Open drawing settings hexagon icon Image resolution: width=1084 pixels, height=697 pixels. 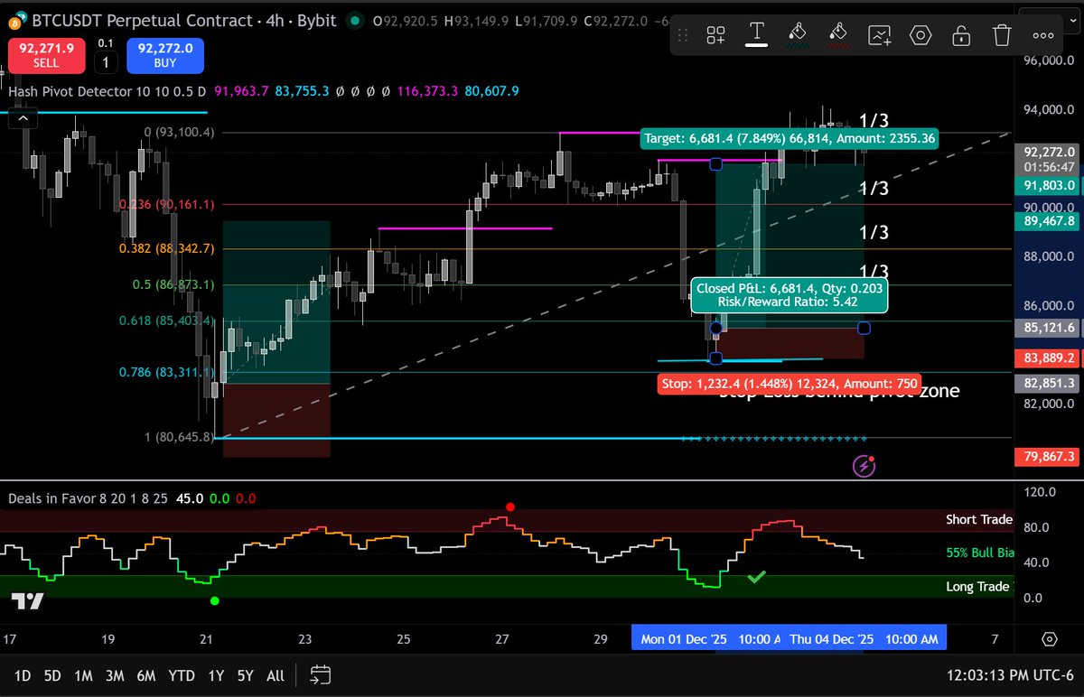click(920, 34)
